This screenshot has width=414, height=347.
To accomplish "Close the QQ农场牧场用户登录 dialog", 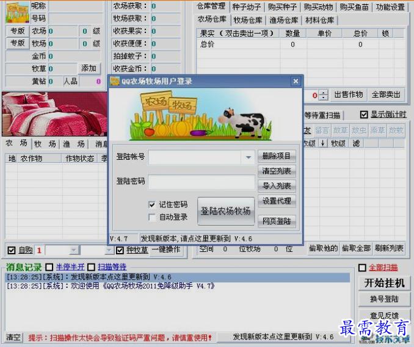I will [x=296, y=81].
